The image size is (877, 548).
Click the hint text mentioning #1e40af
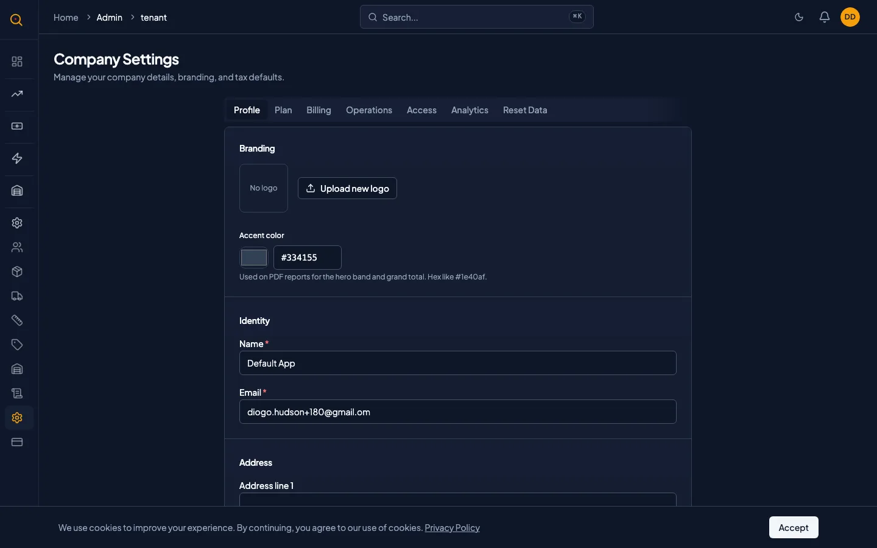point(363,276)
